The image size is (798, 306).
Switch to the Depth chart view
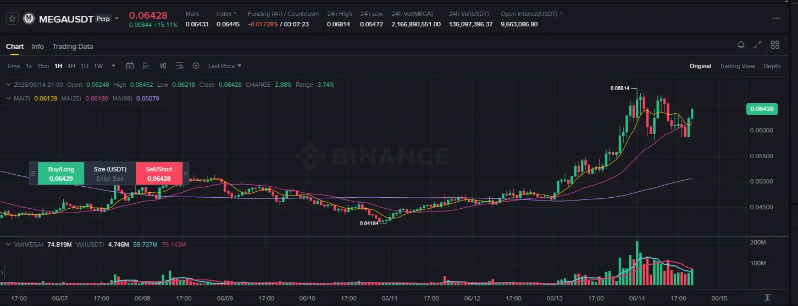(772, 66)
